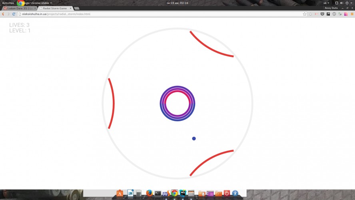Screen dimensions: 355x200
Task: Open the software center in dock
Action: pyautogui.click(x=120, y=193)
